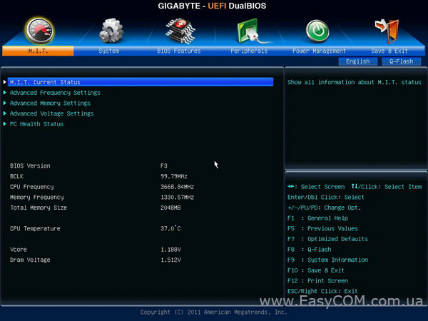Click the F10 Save & Exit hint
Image resolution: width=428 pixels, height=321 pixels.
click(x=316, y=270)
